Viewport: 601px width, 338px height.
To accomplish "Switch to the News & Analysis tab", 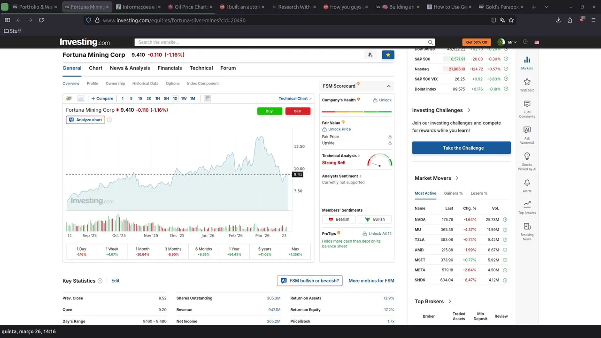I will [x=130, y=68].
